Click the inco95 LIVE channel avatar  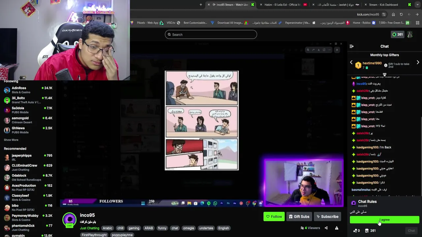[69, 220]
